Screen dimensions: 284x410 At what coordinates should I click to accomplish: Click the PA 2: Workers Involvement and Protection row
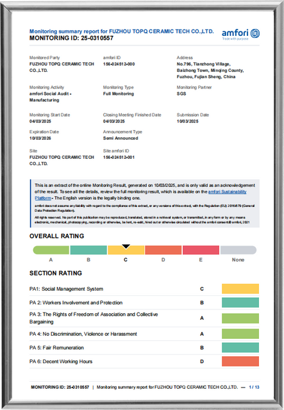click(x=144, y=302)
